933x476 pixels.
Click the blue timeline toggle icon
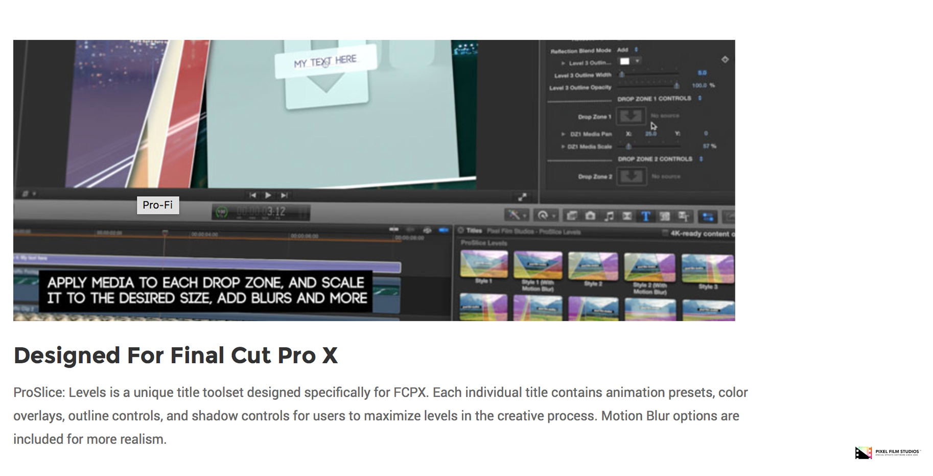pos(444,230)
